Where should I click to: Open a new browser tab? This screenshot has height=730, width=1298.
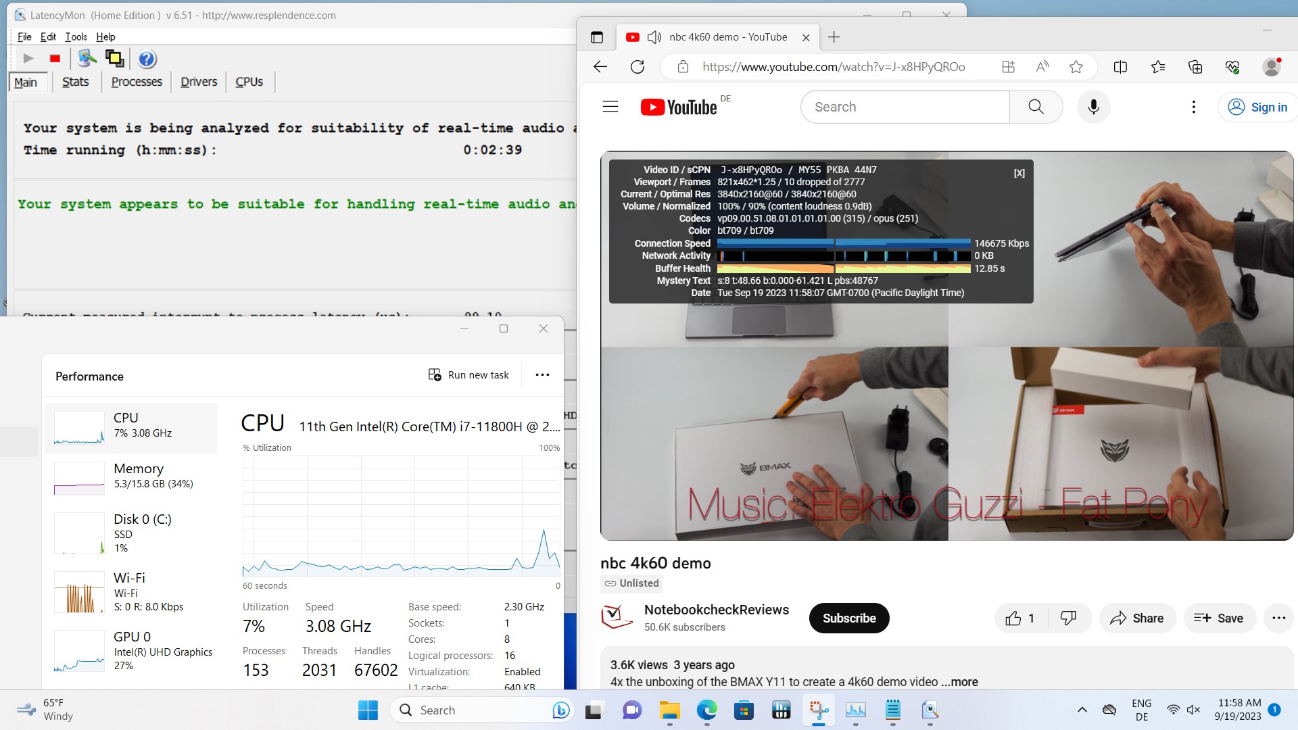coord(834,37)
